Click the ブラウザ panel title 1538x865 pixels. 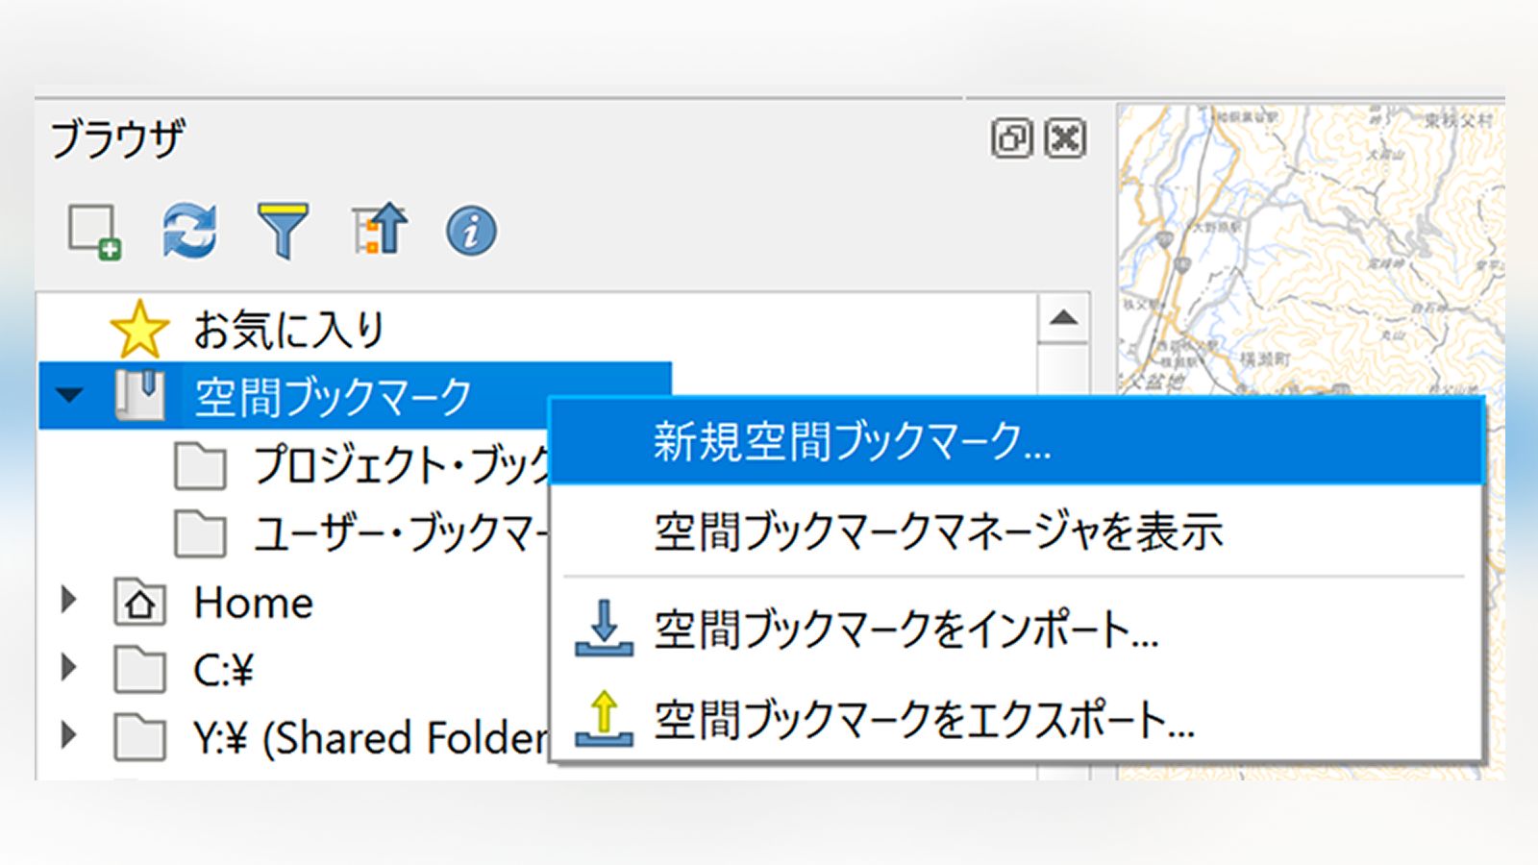[117, 138]
